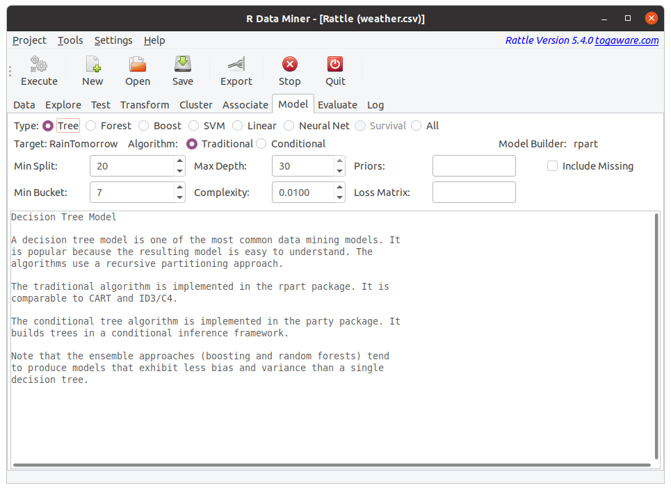Pick the Neural Net model type
The width and height of the screenshot is (671, 490).
pos(289,126)
